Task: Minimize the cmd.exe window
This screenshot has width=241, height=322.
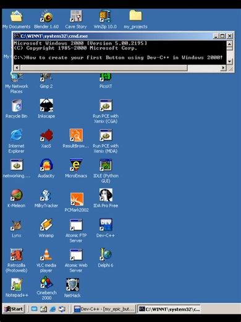Action: pyautogui.click(x=216, y=36)
